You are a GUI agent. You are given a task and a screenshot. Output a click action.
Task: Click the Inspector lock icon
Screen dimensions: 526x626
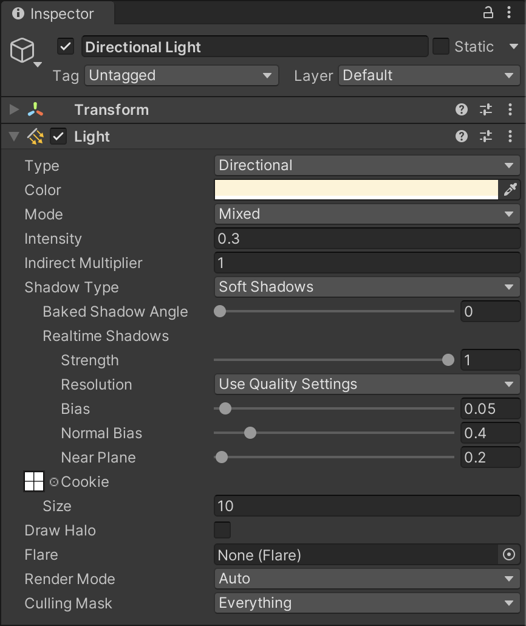[488, 13]
